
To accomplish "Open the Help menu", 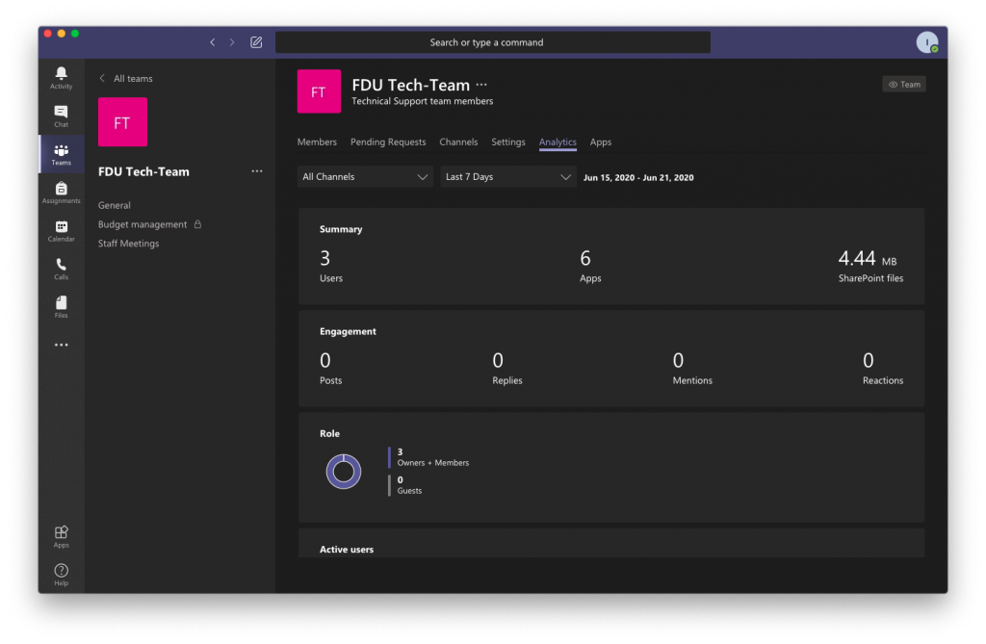I will point(61,575).
